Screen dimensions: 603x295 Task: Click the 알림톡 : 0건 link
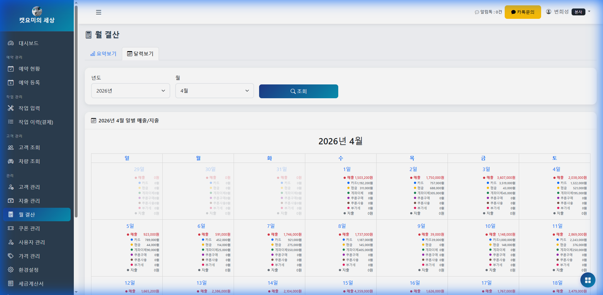[488, 12]
